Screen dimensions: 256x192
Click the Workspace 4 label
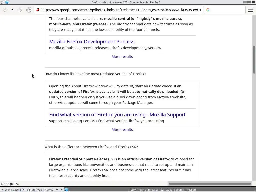click(13, 190)
